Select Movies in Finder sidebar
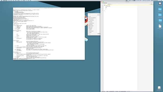 coord(91,28)
